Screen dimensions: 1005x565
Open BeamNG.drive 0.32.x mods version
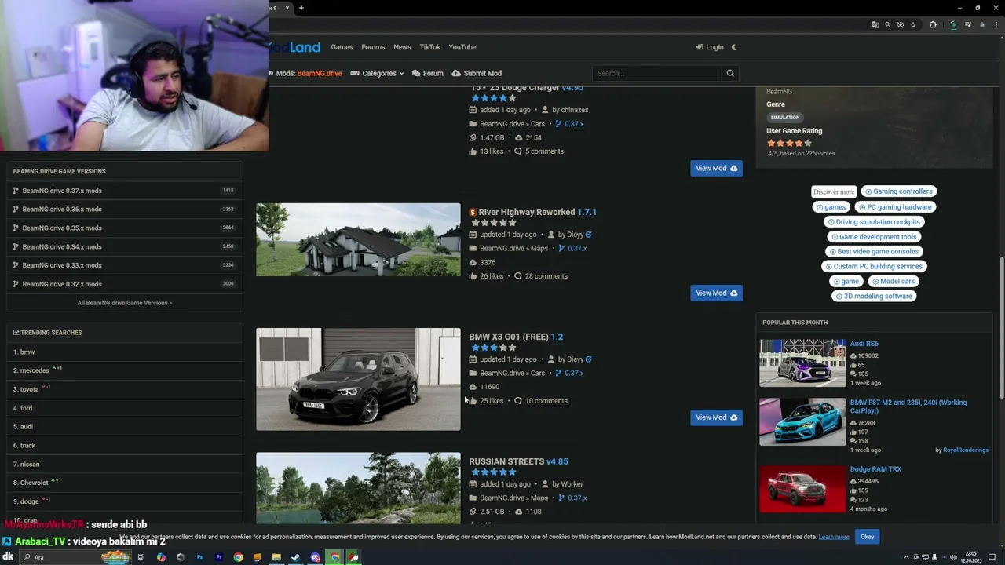124,284
